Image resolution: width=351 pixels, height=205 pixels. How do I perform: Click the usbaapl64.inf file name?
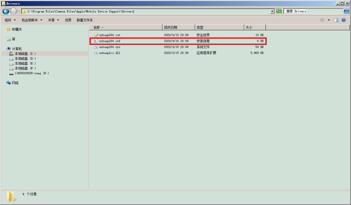tap(110, 41)
